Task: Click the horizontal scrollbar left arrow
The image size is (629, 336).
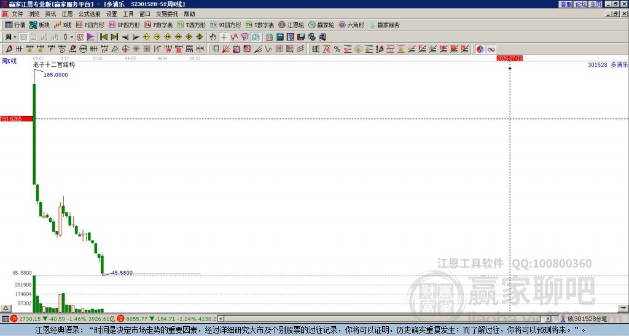Action: [x=221, y=319]
